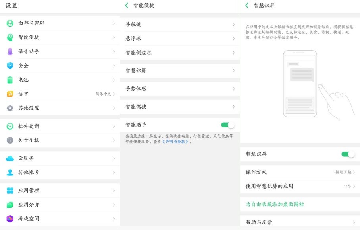Expand the 导航键 row chevron
Viewport: 360px width, 230px height.
(234, 24)
